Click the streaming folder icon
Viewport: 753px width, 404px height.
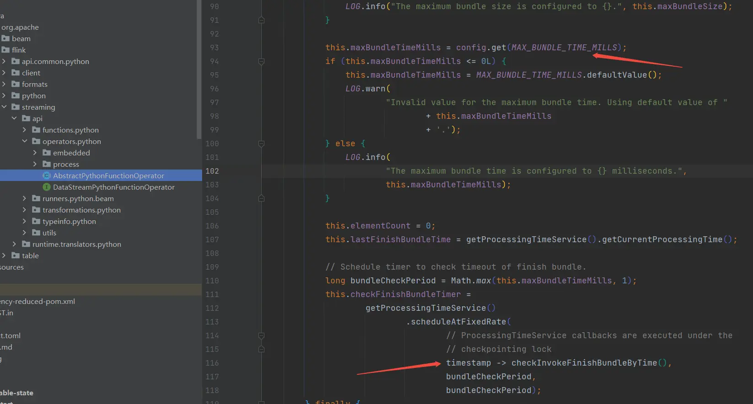pos(16,107)
